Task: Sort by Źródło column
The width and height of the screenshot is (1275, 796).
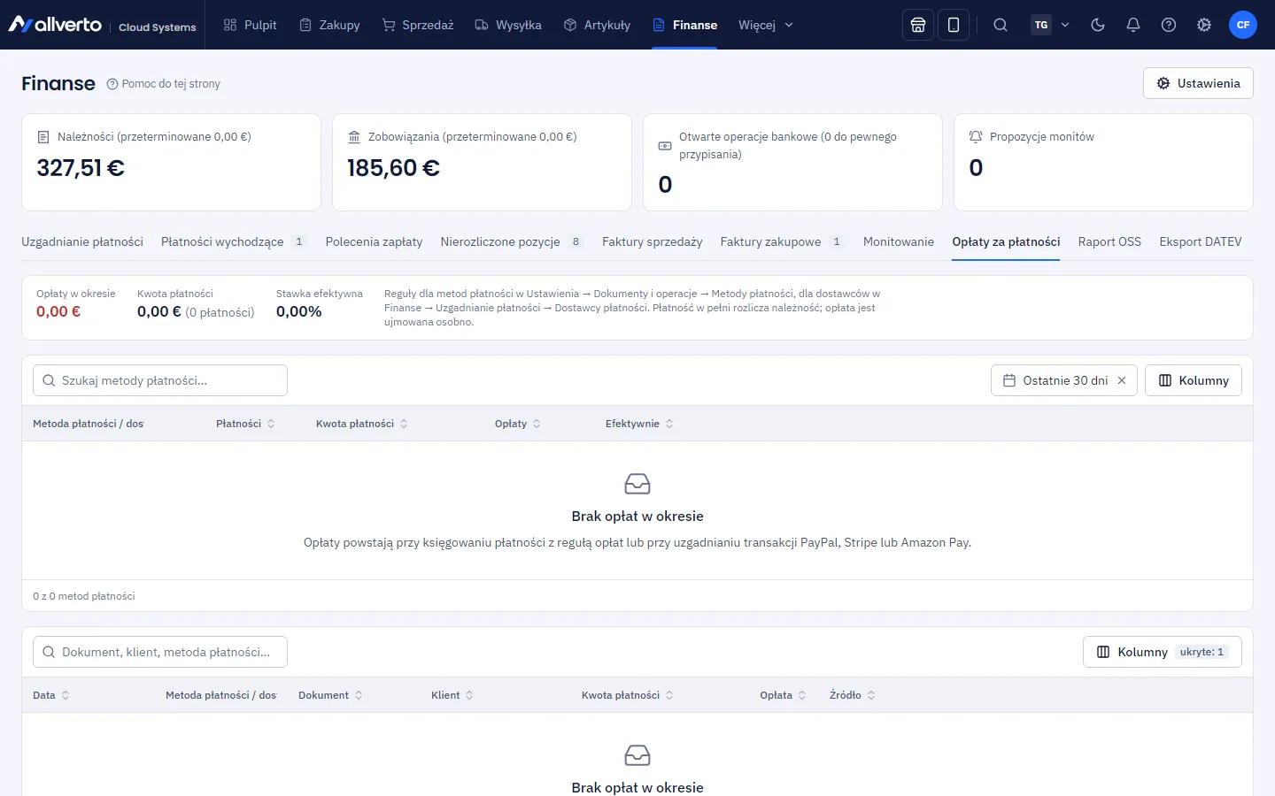Action: pyautogui.click(x=853, y=695)
